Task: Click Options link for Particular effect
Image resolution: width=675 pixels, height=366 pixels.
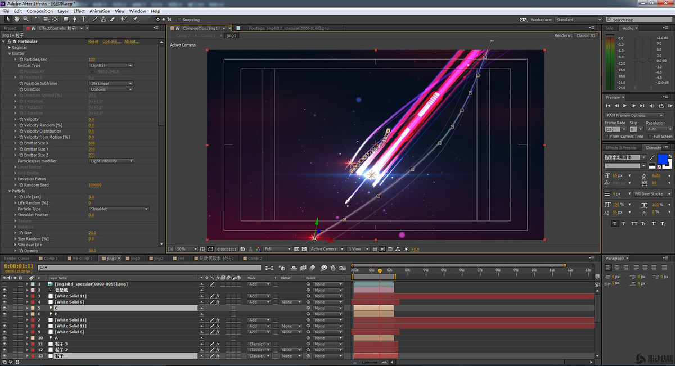Action: (x=111, y=42)
